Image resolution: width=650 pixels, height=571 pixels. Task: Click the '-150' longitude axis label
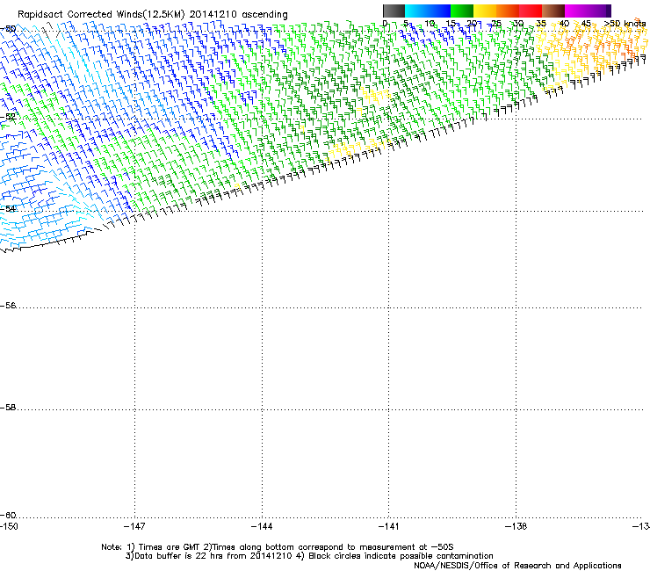tap(9, 526)
